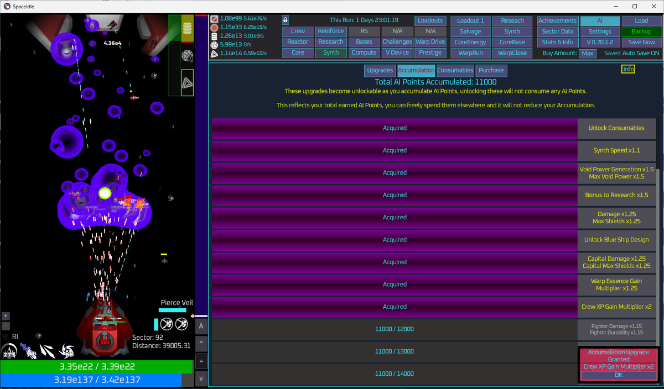The width and height of the screenshot is (664, 389).
Task: Click the Load button
Action: (x=641, y=21)
